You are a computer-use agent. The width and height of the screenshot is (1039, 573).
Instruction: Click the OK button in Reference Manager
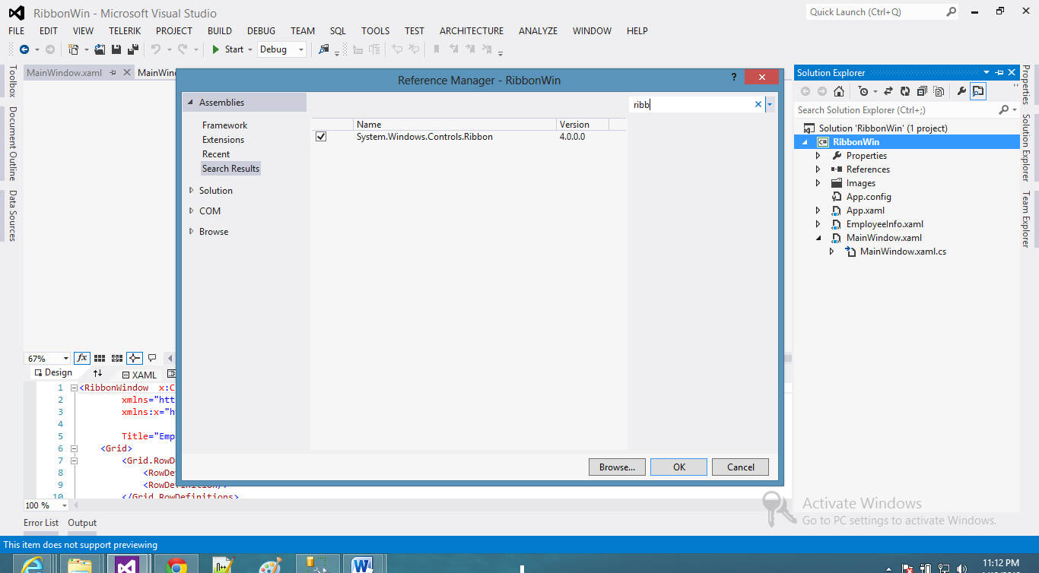(679, 467)
